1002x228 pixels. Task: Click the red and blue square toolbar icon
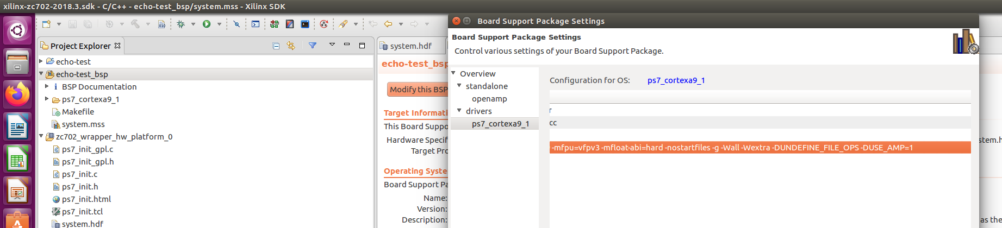point(290,24)
